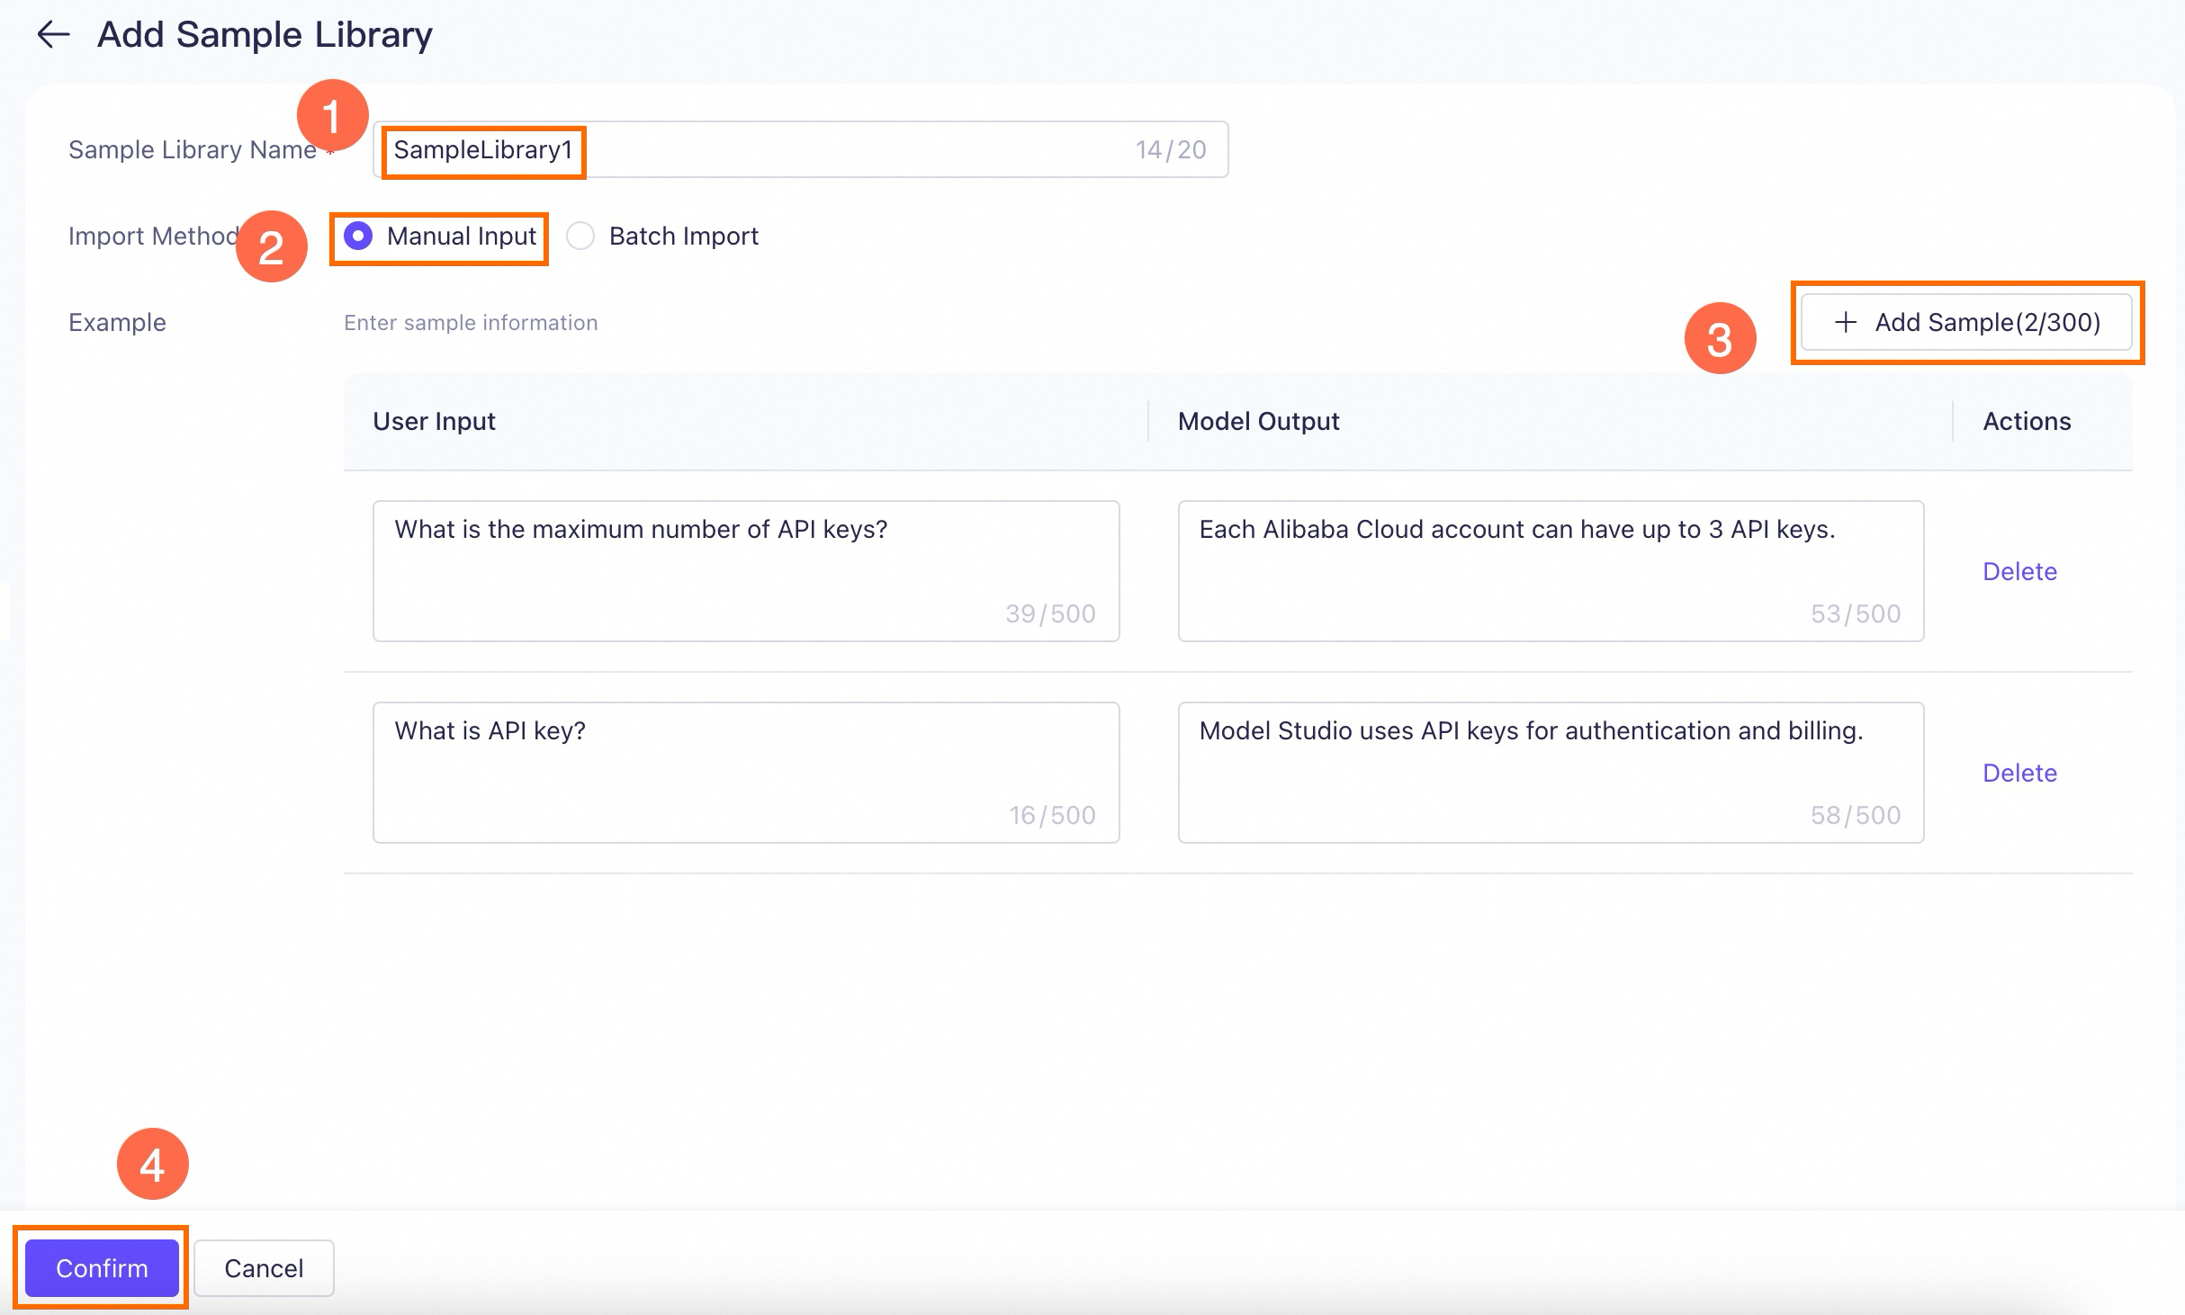The image size is (2185, 1315).
Task: Click the 58/500 character counter
Action: click(1856, 815)
